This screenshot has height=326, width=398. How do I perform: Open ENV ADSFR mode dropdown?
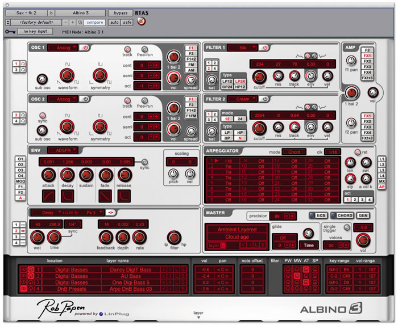pyautogui.click(x=63, y=150)
